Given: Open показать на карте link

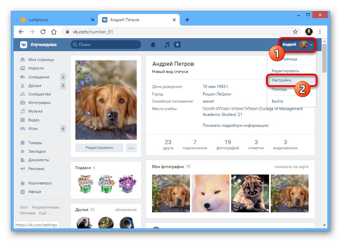Looking at the screenshot, I should tap(292, 167).
